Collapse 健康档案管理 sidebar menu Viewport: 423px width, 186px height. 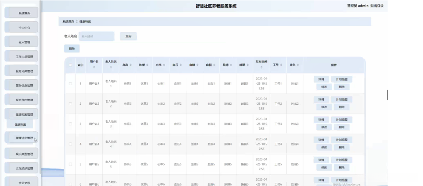[21, 114]
